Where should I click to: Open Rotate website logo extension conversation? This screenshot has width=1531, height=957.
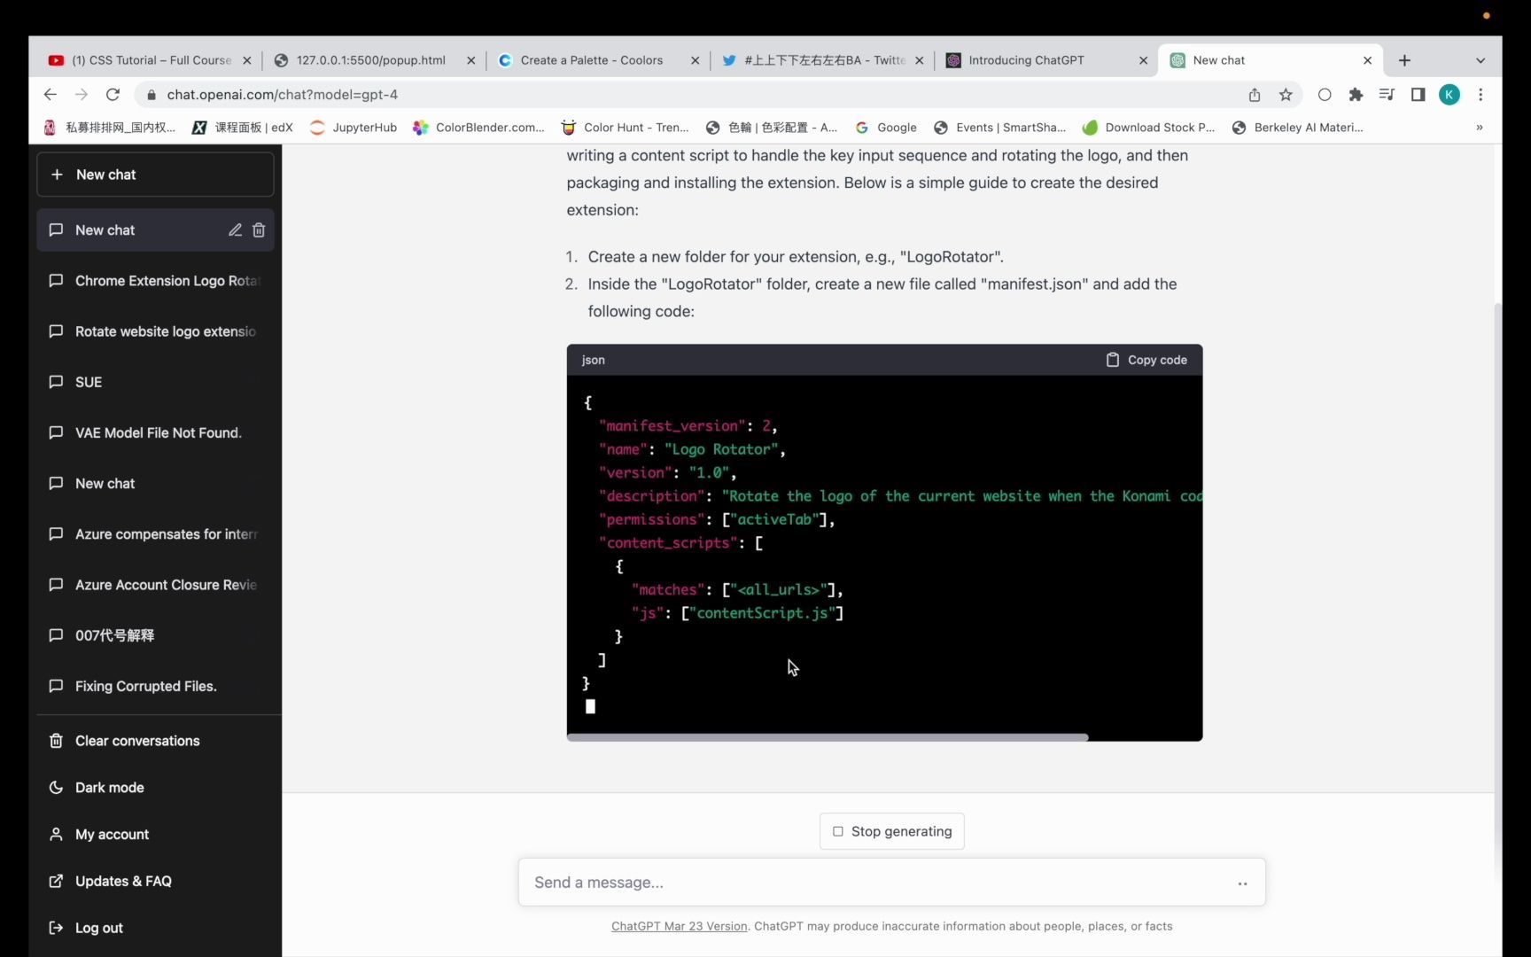(155, 331)
